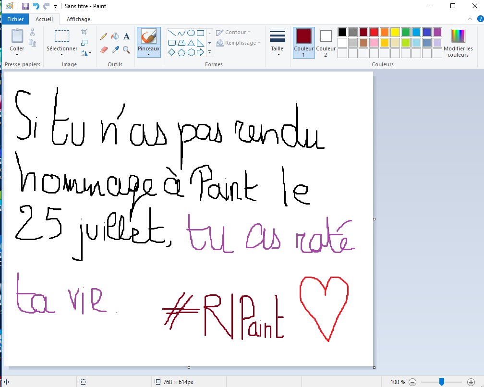484x387 pixels.
Task: Pick the orange color swatch
Action: pyautogui.click(x=385, y=32)
